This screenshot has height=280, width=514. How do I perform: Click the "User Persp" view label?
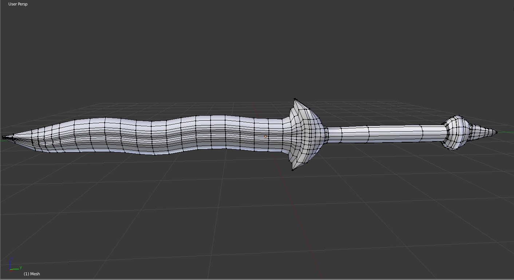[18, 4]
